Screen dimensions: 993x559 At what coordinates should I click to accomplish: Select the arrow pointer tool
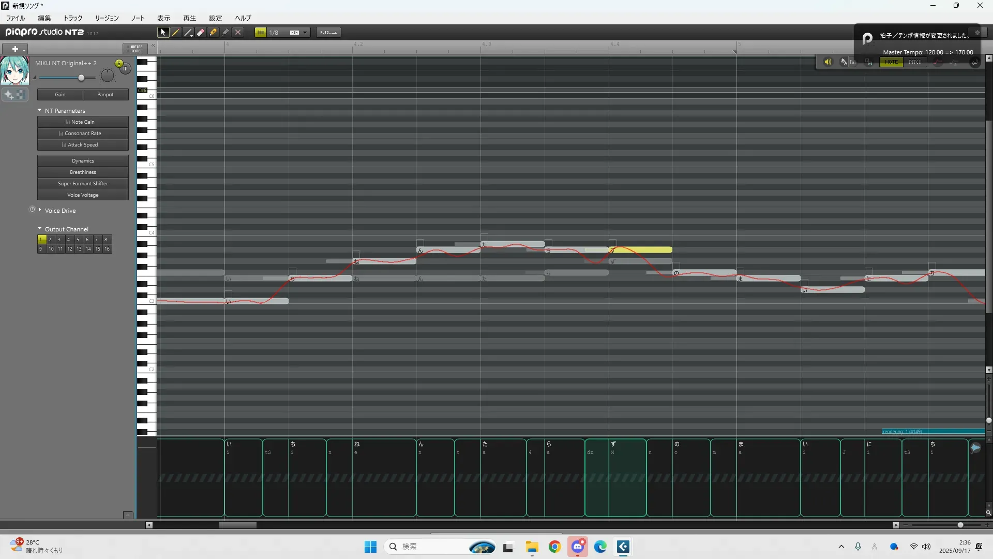[163, 32]
